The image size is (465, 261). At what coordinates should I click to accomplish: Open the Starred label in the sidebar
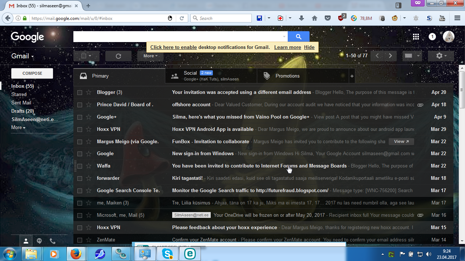pyautogui.click(x=19, y=94)
